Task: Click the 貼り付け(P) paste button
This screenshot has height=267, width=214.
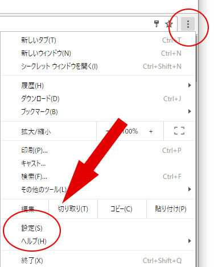Action: (171, 208)
